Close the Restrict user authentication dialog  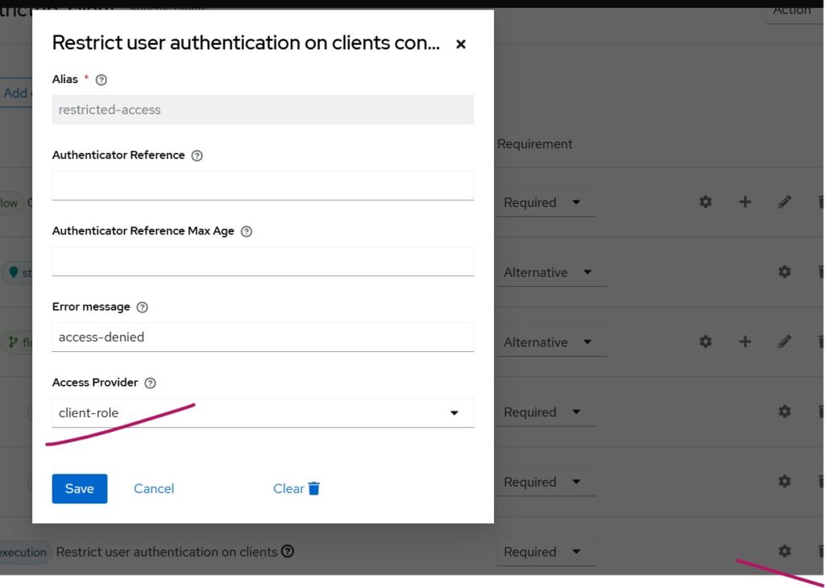(461, 44)
